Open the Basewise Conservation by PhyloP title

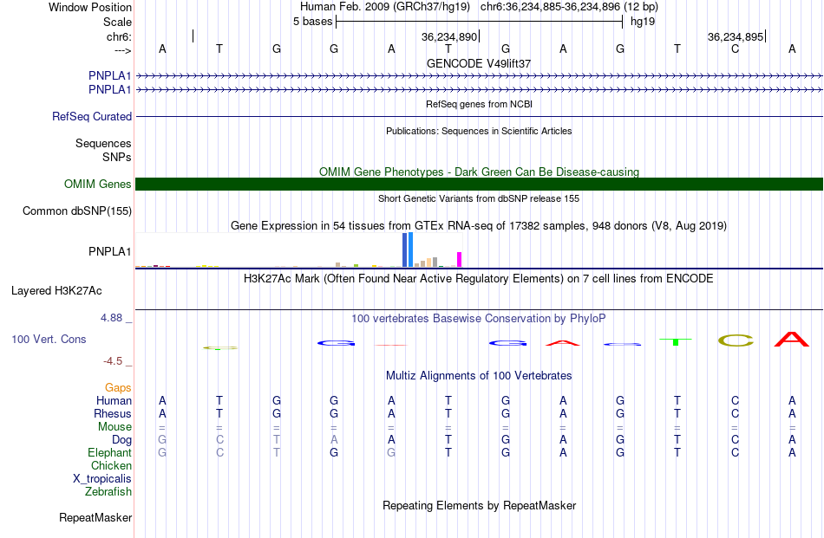479,318
